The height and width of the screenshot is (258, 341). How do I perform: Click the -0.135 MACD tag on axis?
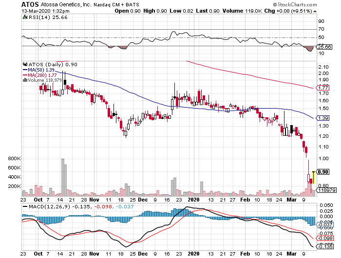(325, 247)
